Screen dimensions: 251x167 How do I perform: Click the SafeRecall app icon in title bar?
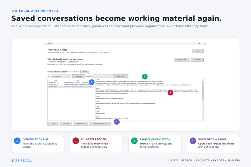45,44
